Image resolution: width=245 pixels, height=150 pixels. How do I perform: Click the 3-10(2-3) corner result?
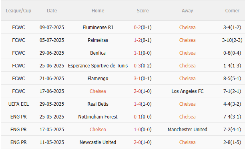point(232,40)
